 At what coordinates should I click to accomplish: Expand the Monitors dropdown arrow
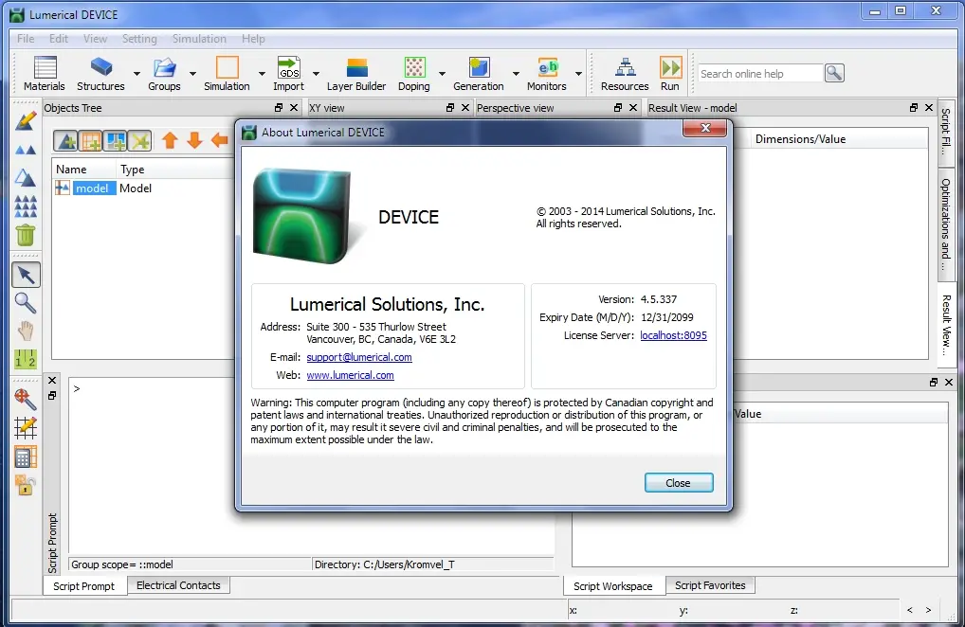tap(578, 74)
